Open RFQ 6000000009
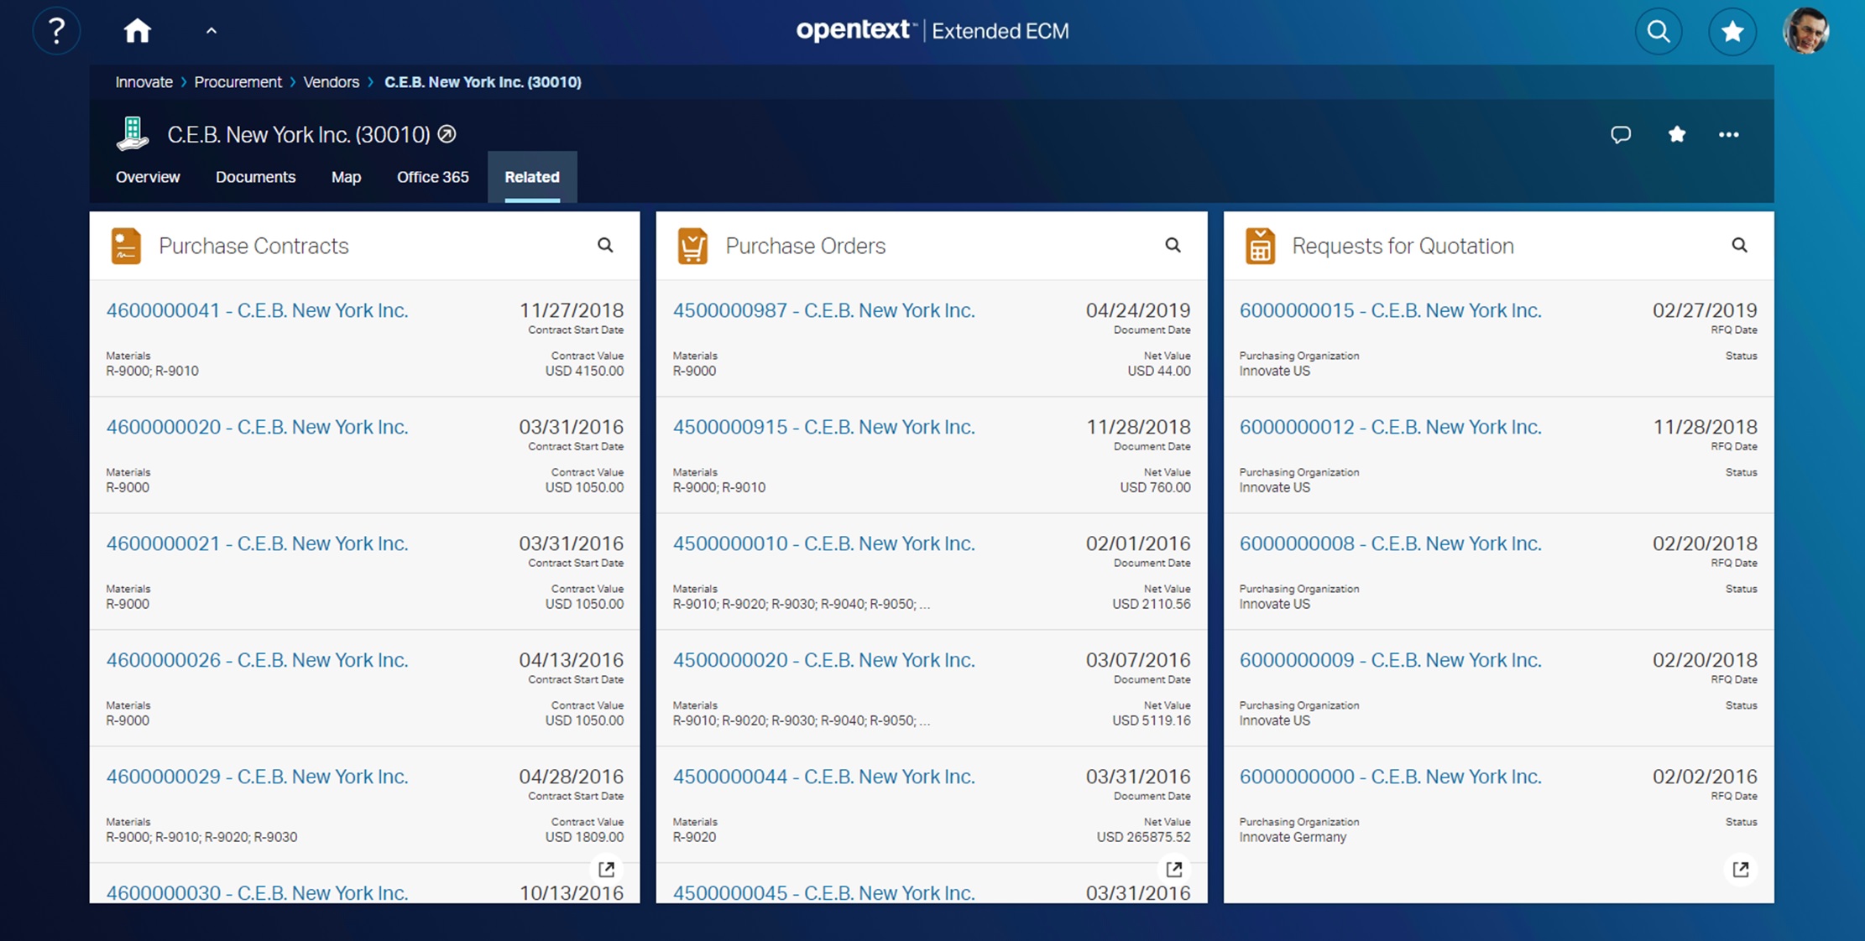The height and width of the screenshot is (941, 1865). point(1390,660)
